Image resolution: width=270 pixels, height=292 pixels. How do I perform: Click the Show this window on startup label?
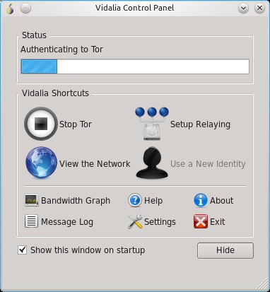88,250
